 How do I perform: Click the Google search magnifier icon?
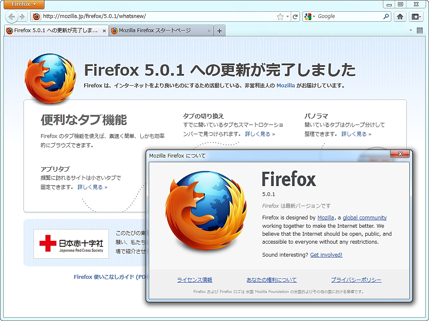(386, 16)
